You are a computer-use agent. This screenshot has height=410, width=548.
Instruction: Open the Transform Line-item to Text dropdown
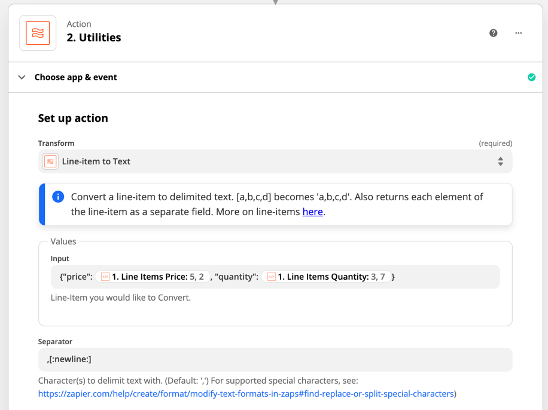pyautogui.click(x=275, y=161)
